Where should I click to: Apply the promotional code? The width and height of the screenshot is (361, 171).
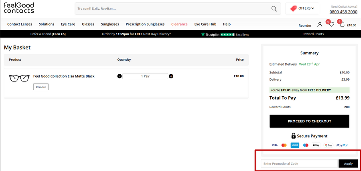click(348, 163)
